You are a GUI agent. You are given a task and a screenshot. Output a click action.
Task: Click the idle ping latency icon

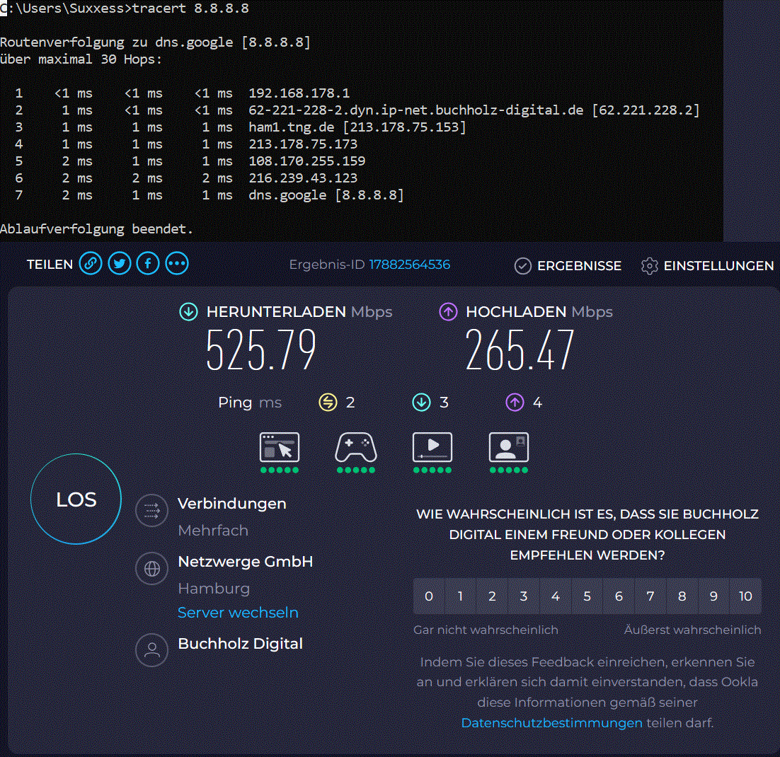coord(328,403)
